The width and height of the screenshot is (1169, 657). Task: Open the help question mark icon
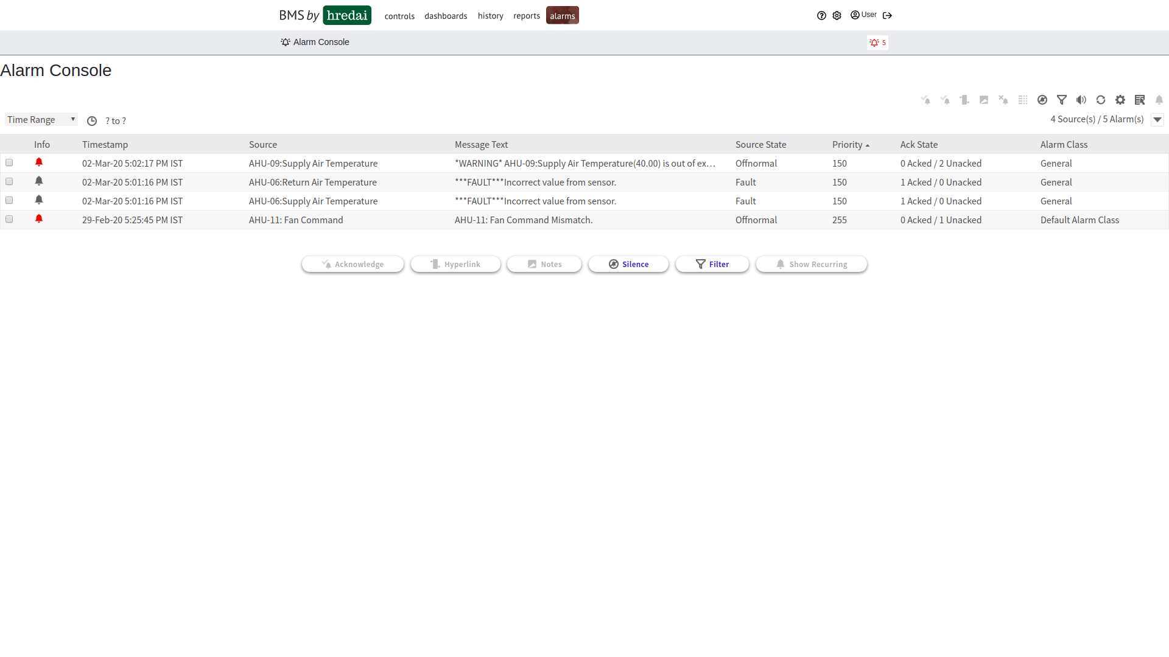(x=821, y=16)
